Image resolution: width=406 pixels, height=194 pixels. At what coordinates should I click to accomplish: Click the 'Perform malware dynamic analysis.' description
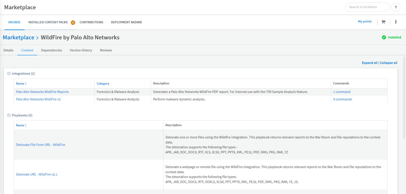click(179, 99)
